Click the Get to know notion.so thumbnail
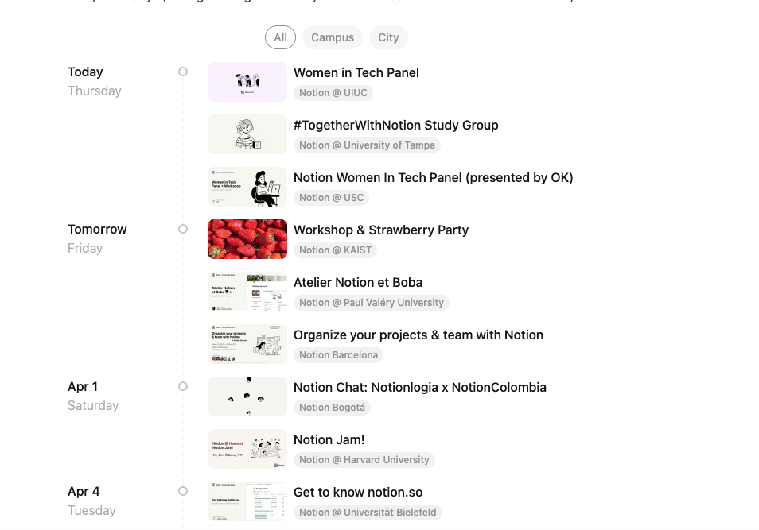Image resolution: width=759 pixels, height=530 pixels. pos(247,501)
